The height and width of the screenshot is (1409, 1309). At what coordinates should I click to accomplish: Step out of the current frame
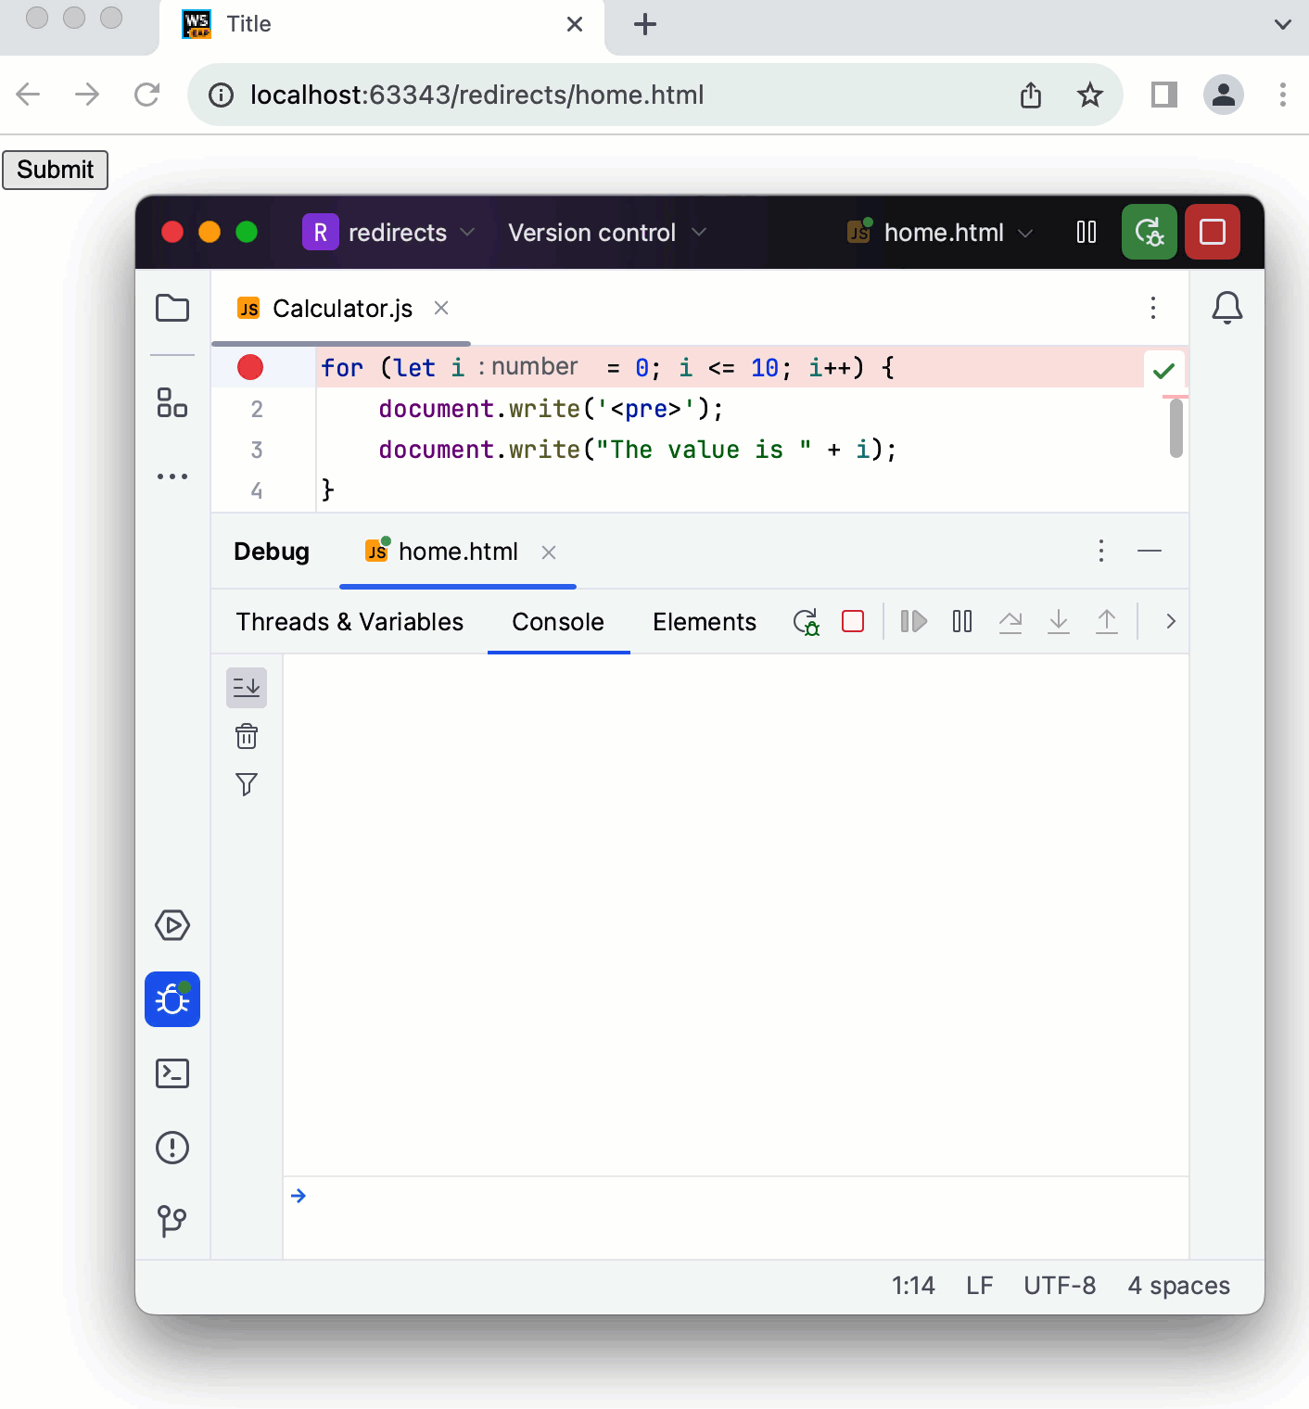tap(1107, 621)
